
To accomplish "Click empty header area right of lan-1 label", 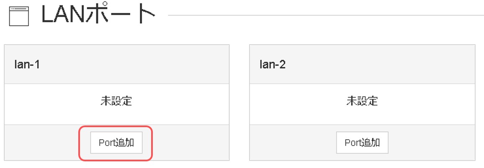I will 138,65.
